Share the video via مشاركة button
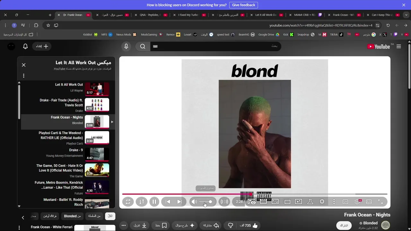 [x=211, y=226]
